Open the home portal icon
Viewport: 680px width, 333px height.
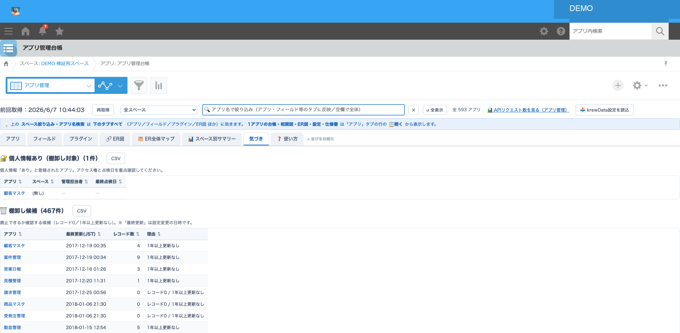pyautogui.click(x=25, y=31)
